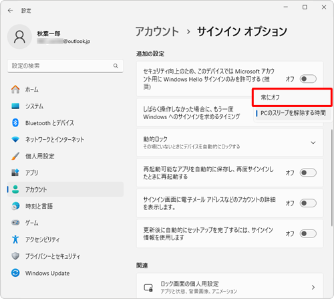
Task: Click the Bluetooth icon in the sidebar
Action: point(15,122)
